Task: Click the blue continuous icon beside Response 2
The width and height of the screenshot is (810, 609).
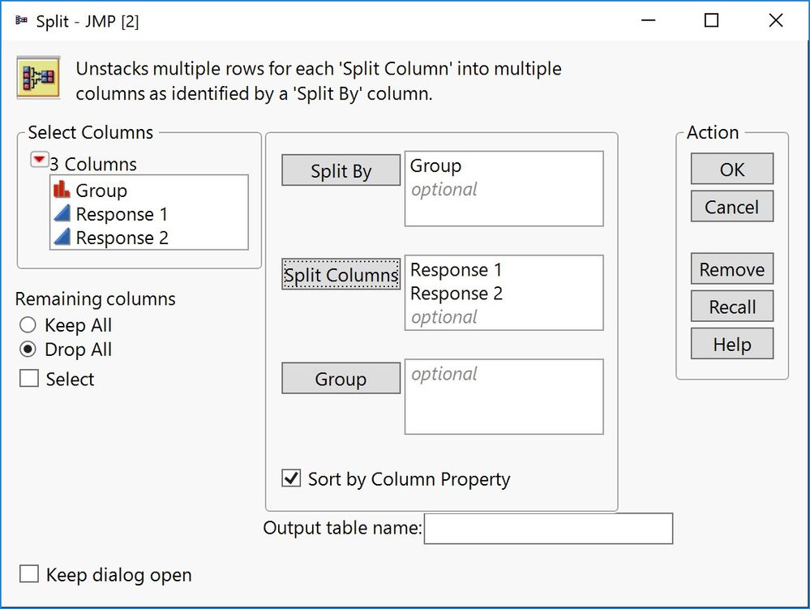Action: pyautogui.click(x=62, y=238)
